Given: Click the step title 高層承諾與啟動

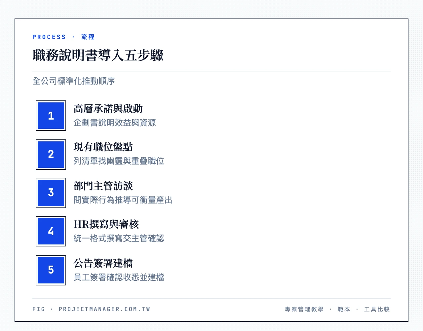Looking at the screenshot, I should (108, 109).
